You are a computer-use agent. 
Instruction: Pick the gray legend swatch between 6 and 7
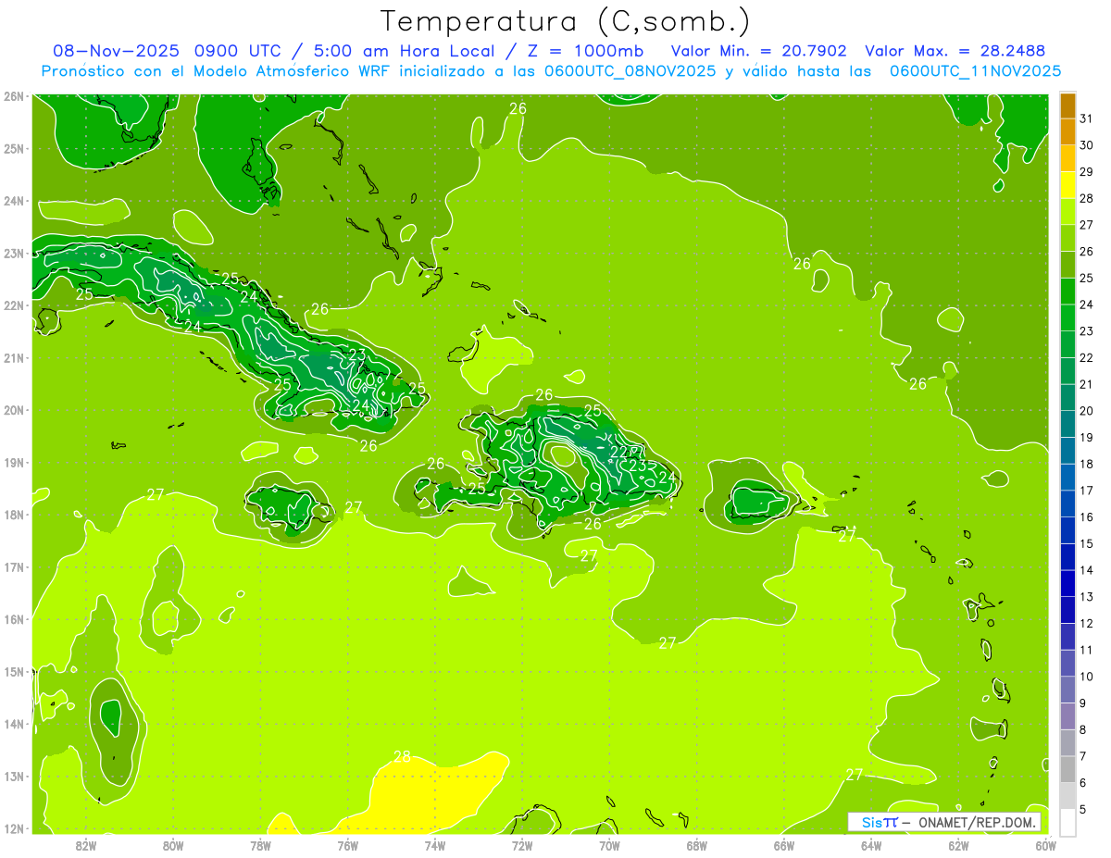click(x=1068, y=769)
